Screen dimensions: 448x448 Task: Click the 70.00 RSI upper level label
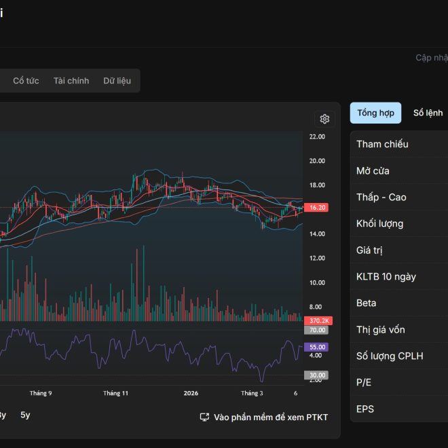click(317, 330)
